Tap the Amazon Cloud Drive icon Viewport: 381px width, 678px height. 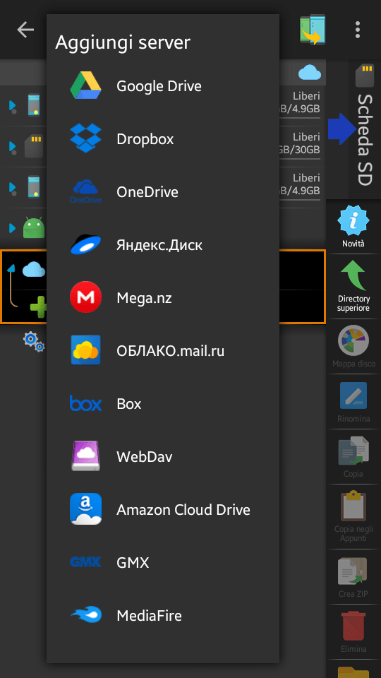coord(85,509)
